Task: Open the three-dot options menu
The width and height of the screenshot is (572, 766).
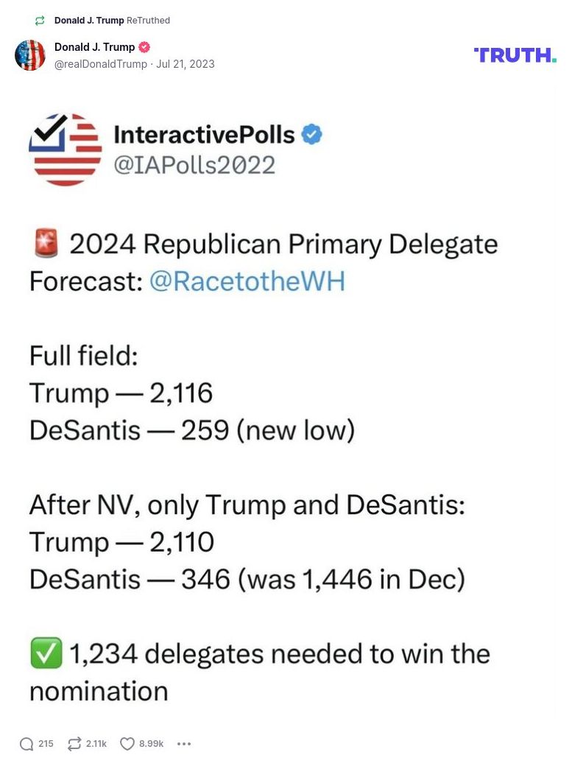Action: 183,744
